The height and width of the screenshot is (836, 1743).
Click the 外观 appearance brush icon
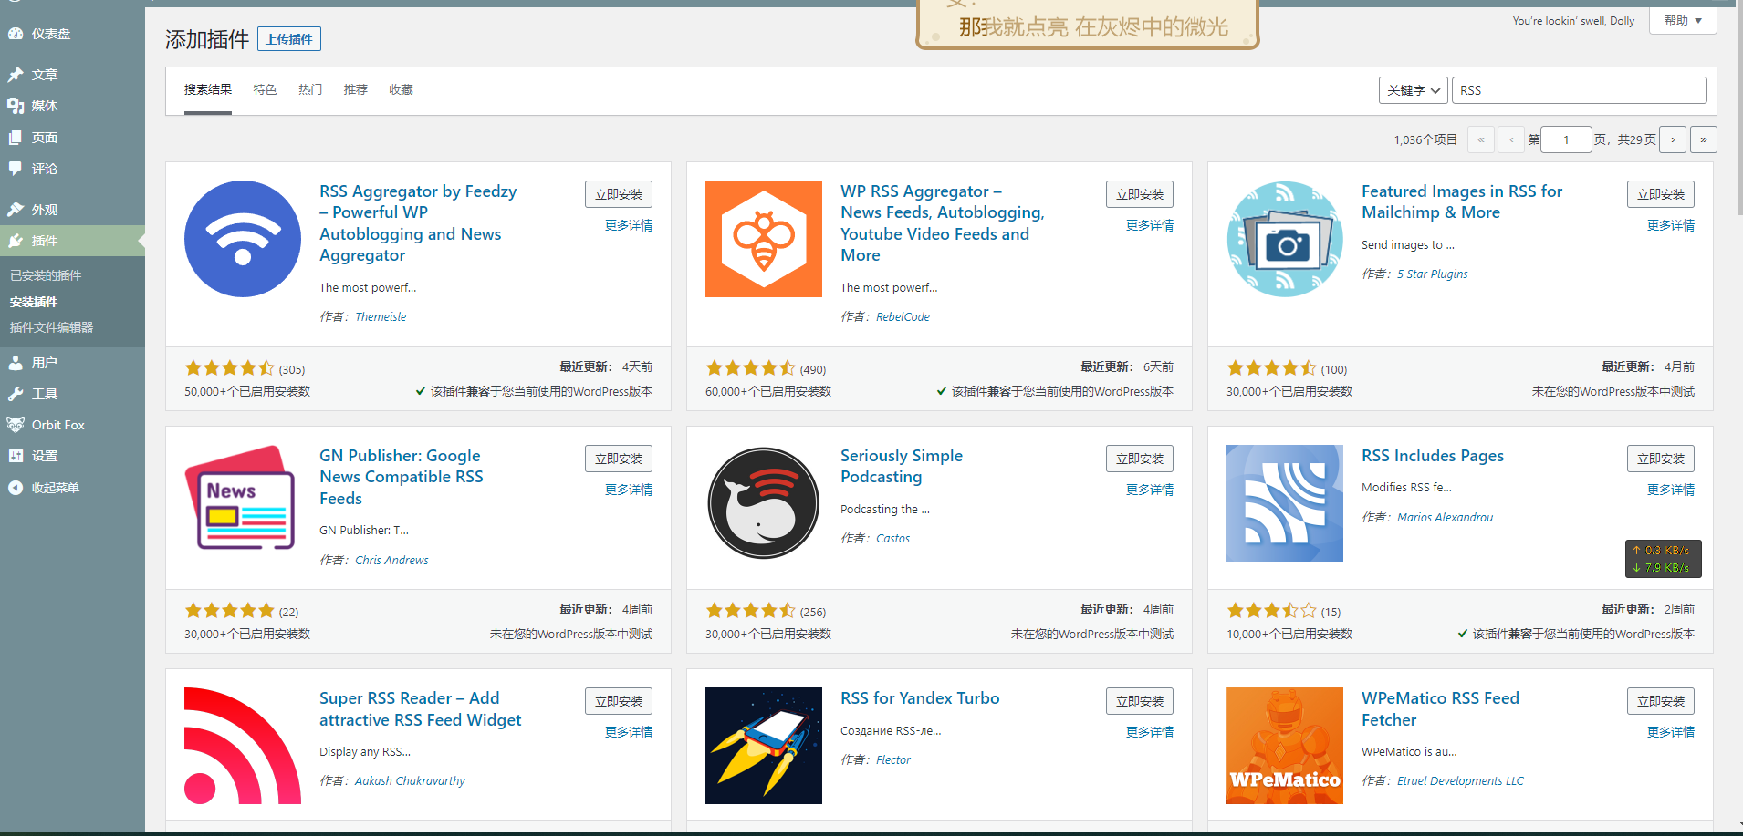tap(16, 210)
